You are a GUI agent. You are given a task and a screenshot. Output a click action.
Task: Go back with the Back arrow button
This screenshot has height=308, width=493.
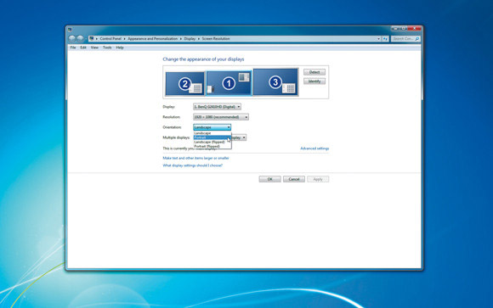pos(72,39)
